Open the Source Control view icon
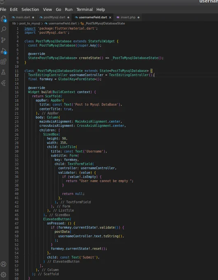The image size is (218, 280). [3, 40]
